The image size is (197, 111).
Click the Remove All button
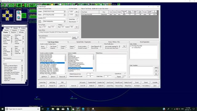(x=62, y=77)
